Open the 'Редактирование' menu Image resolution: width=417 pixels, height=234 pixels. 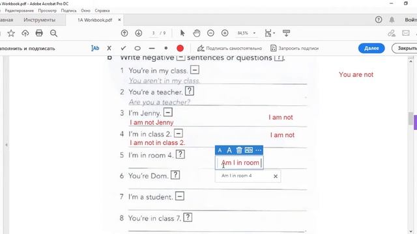19,10
